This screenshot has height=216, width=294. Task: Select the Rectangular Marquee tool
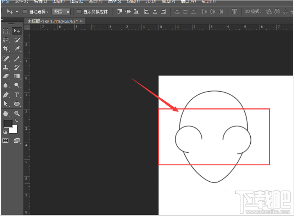[x=6, y=31]
